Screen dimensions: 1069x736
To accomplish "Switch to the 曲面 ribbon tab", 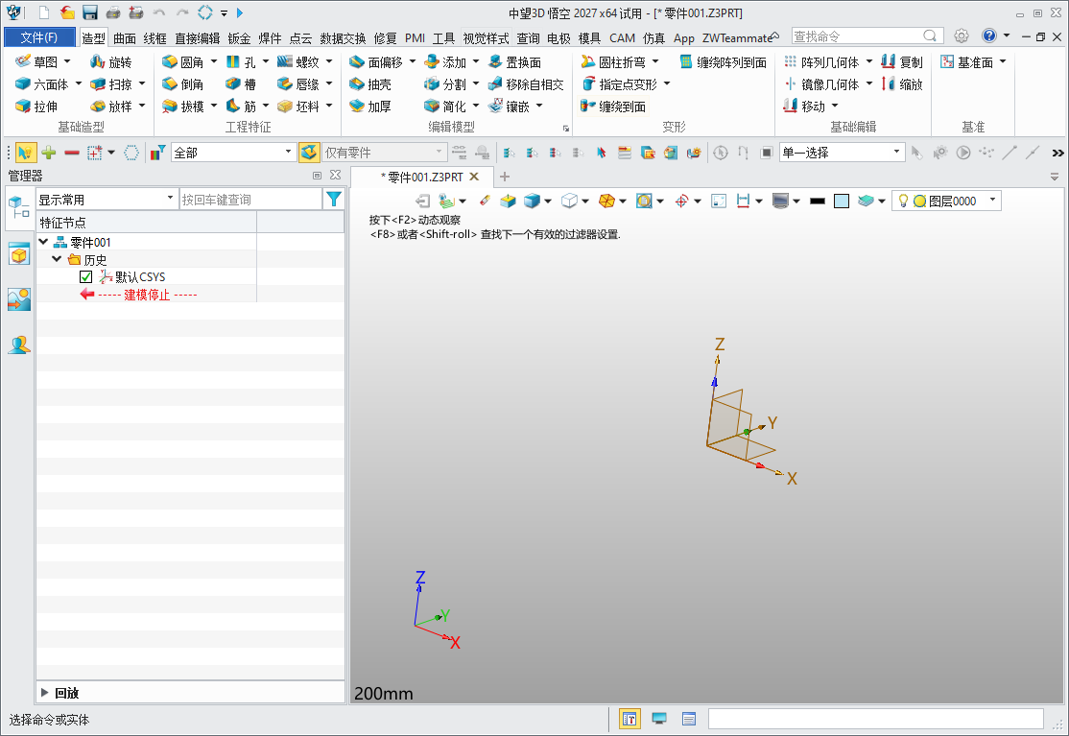I will [125, 38].
